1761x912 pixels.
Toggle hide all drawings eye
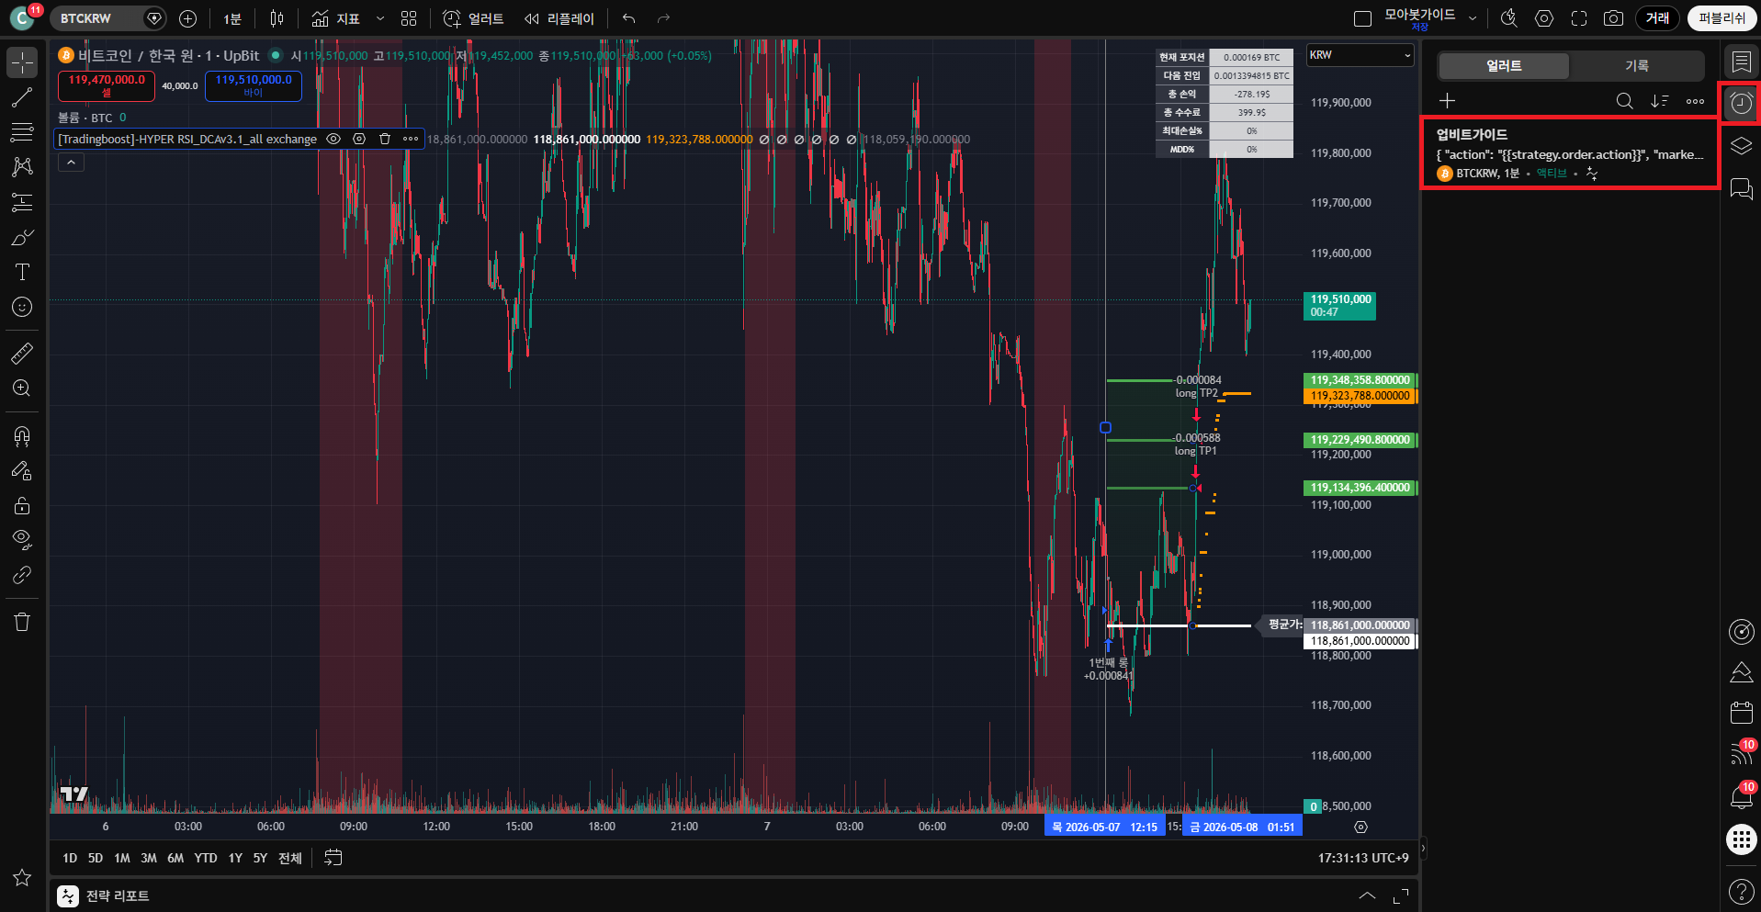pyautogui.click(x=22, y=540)
